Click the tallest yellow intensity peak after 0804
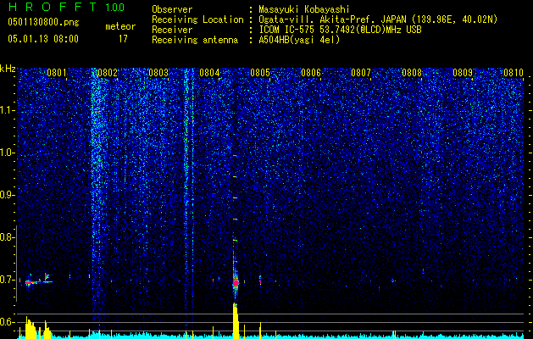The image size is (533, 339). tap(236, 320)
